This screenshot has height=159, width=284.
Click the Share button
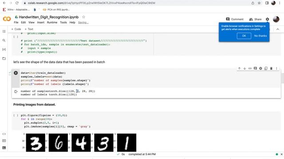pyautogui.click(x=255, y=19)
